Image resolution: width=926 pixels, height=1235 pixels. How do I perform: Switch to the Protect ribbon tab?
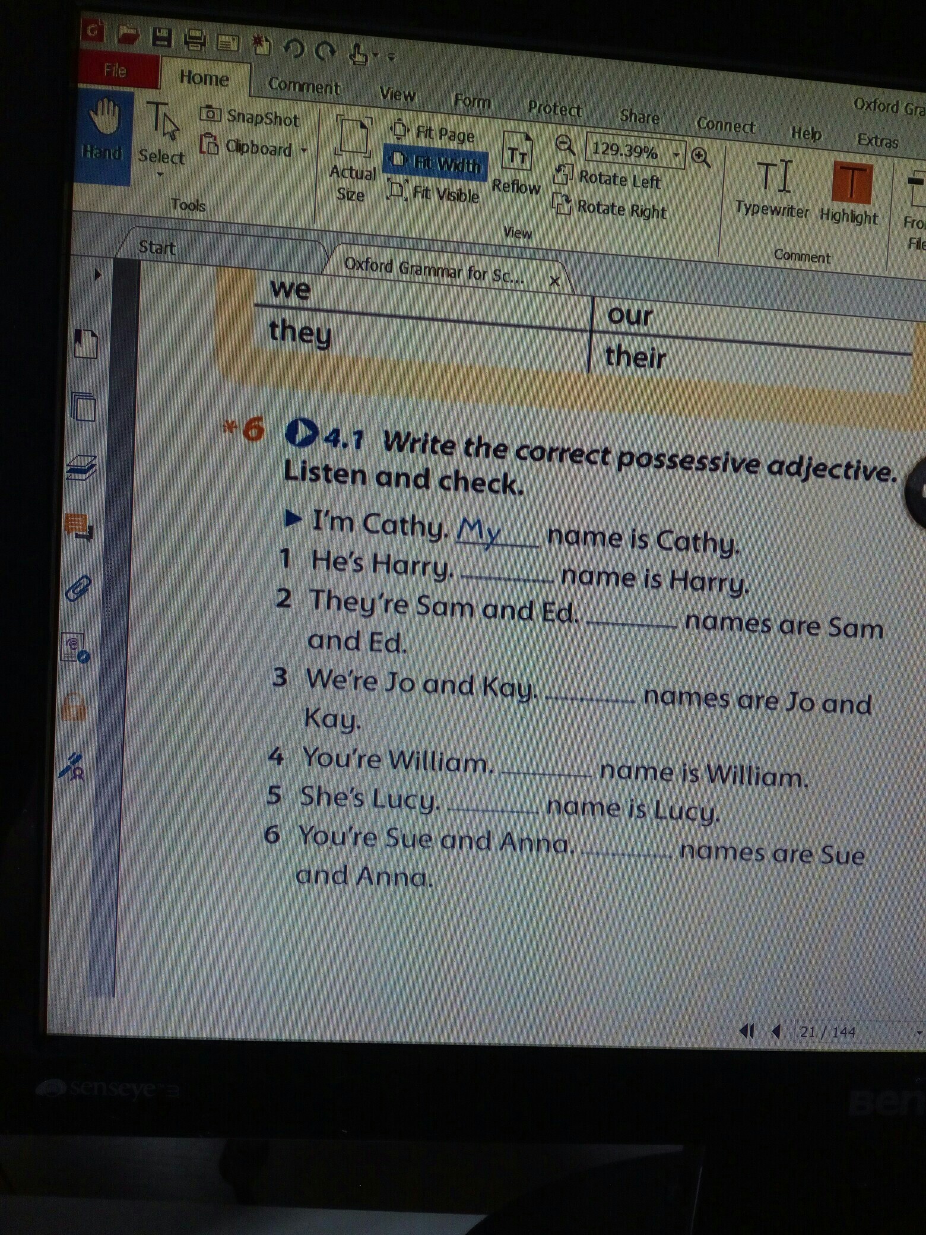coord(554,109)
